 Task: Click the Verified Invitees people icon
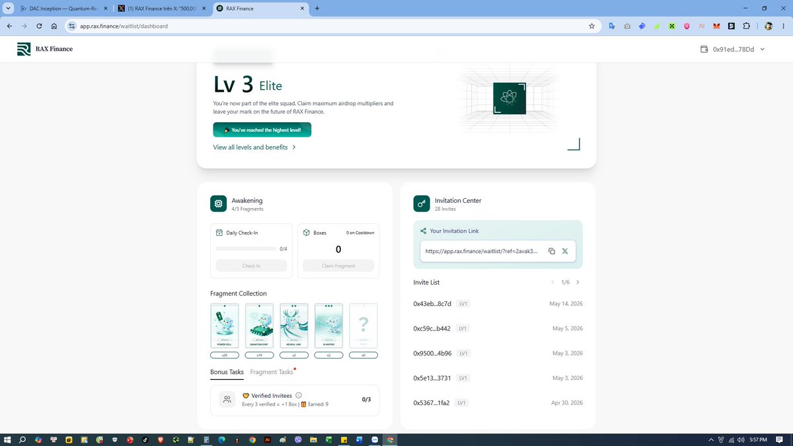point(227,399)
